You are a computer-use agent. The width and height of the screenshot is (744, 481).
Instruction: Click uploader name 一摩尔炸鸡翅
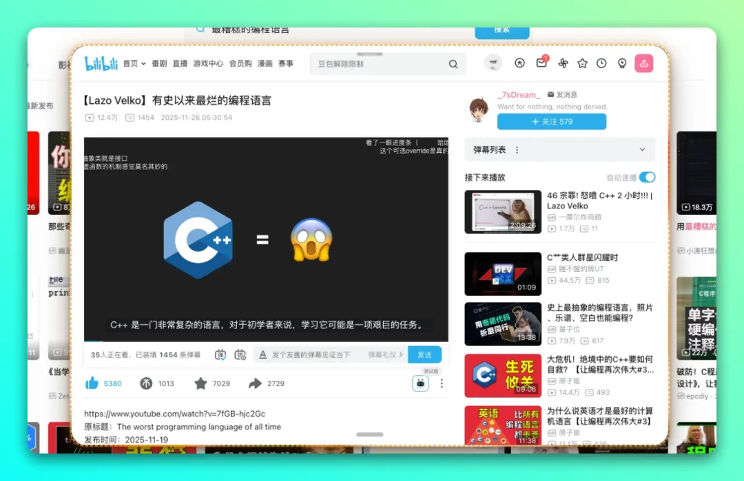coord(580,217)
